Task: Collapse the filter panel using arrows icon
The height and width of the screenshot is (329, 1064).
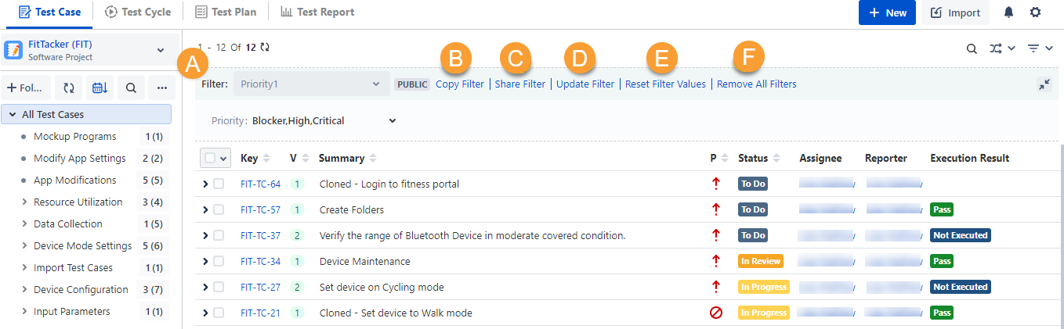Action: pyautogui.click(x=1044, y=84)
